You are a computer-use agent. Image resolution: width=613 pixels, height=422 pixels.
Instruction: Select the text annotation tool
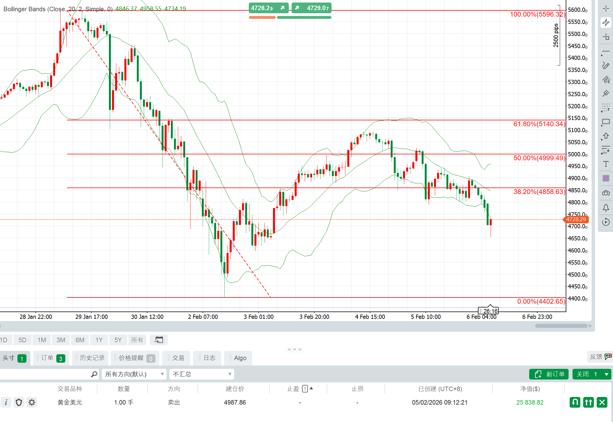pyautogui.click(x=606, y=164)
